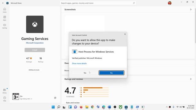Open Microsoft Edge on the taskbar
The width and height of the screenshot is (196, 110).
point(104,107)
